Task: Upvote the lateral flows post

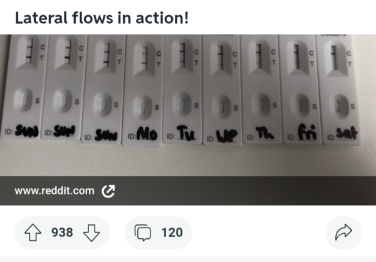Action: point(31,233)
